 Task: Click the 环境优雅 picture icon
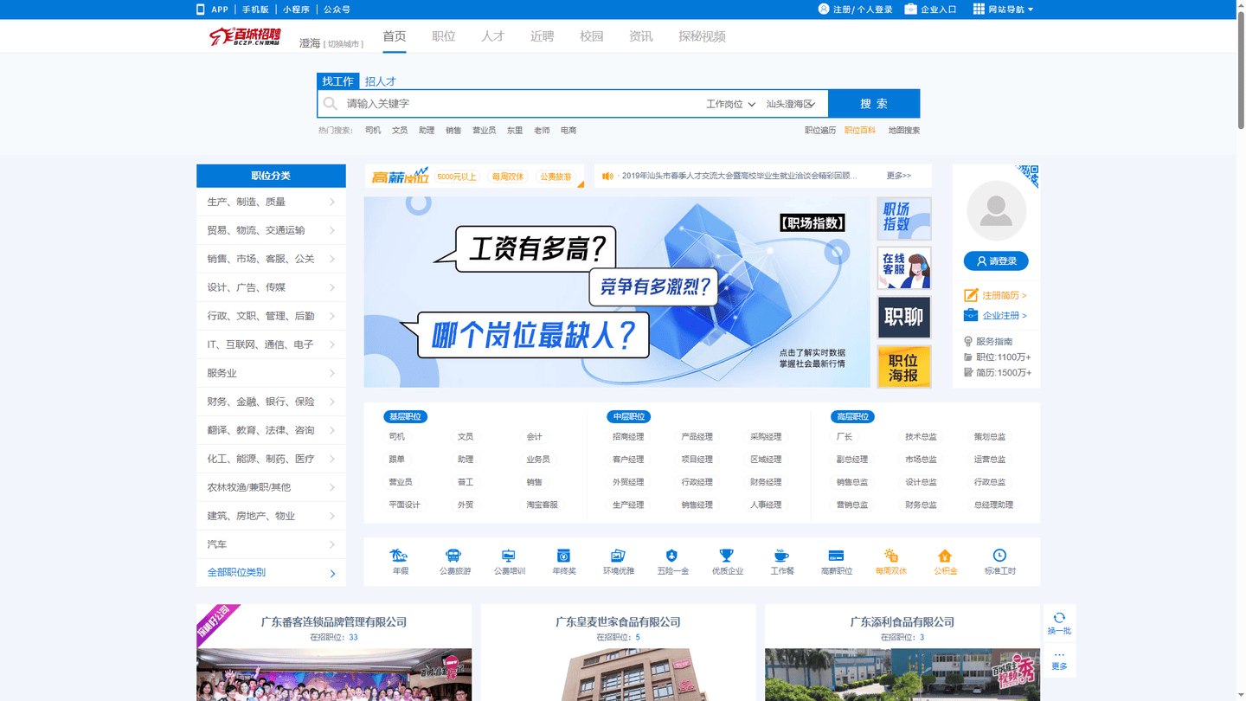[x=618, y=556]
